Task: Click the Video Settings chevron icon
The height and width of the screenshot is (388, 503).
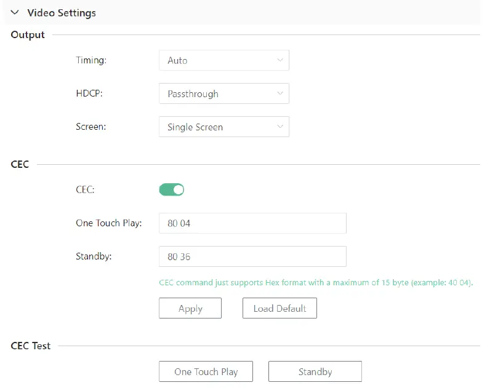Action: (x=14, y=12)
